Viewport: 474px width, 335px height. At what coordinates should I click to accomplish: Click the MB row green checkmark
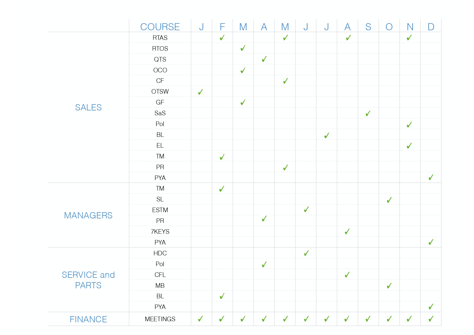point(389,286)
